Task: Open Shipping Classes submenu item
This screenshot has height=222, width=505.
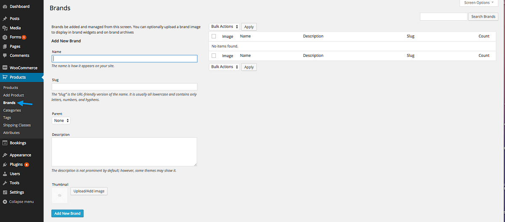Action: (17, 125)
